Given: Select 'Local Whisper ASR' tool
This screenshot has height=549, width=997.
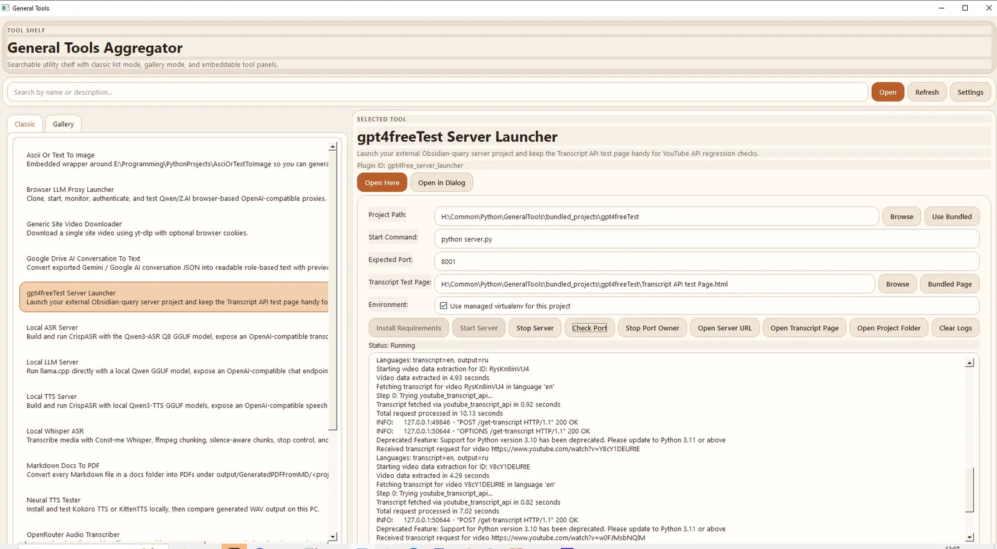Looking at the screenshot, I should (174, 436).
